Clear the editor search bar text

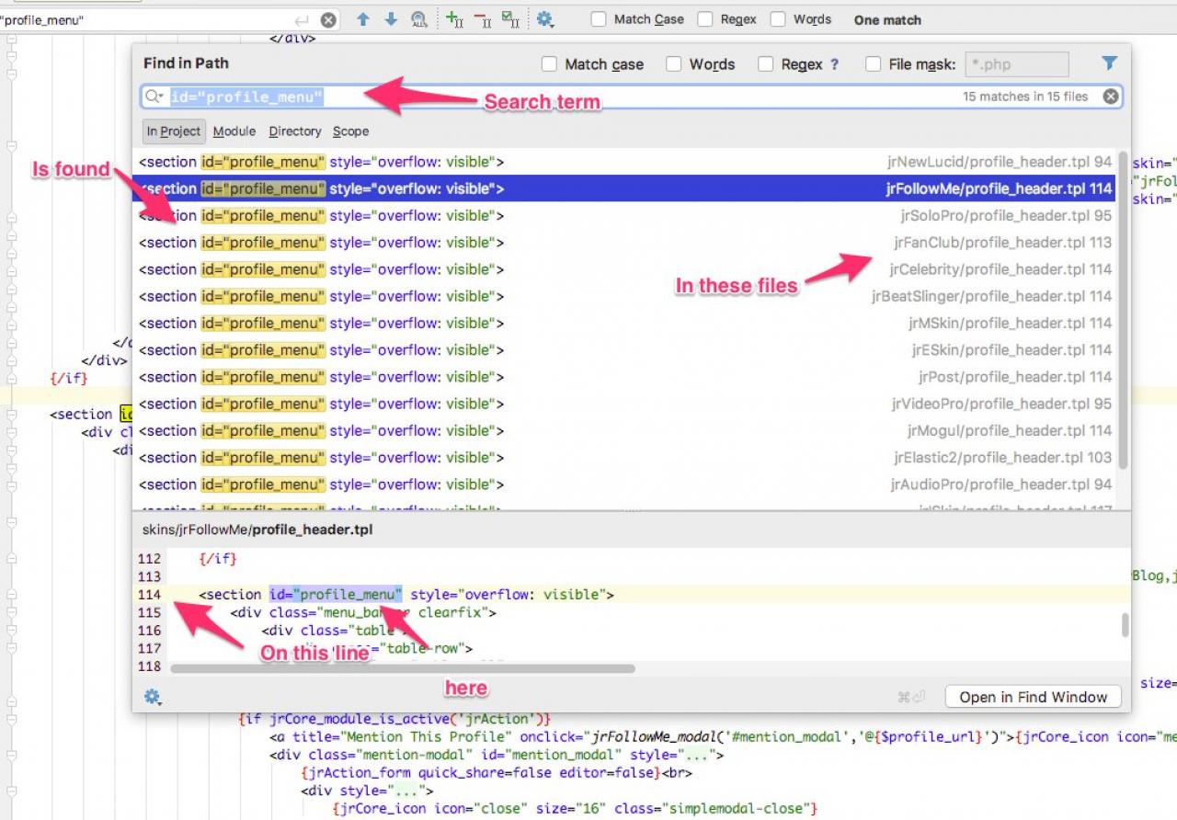coord(328,19)
